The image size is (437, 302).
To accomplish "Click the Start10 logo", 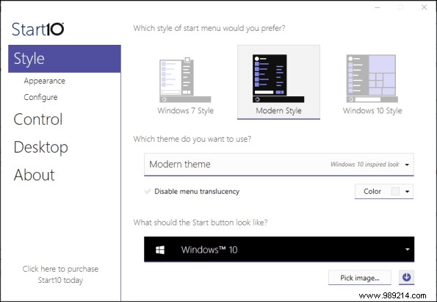I will coord(38,29).
